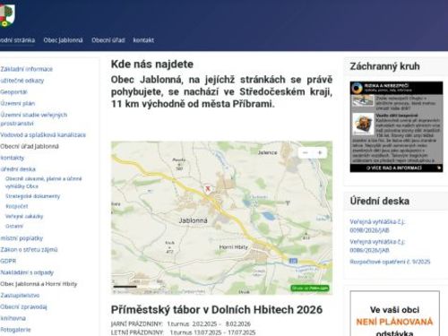Open the 'knihovna' sidebar link
The image size is (448, 336).
[x=13, y=318]
